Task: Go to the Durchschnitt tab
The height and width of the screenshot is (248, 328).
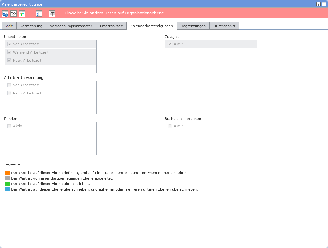Action: click(224, 26)
